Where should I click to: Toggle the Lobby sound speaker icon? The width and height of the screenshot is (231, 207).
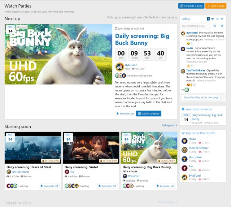[x=213, y=19]
